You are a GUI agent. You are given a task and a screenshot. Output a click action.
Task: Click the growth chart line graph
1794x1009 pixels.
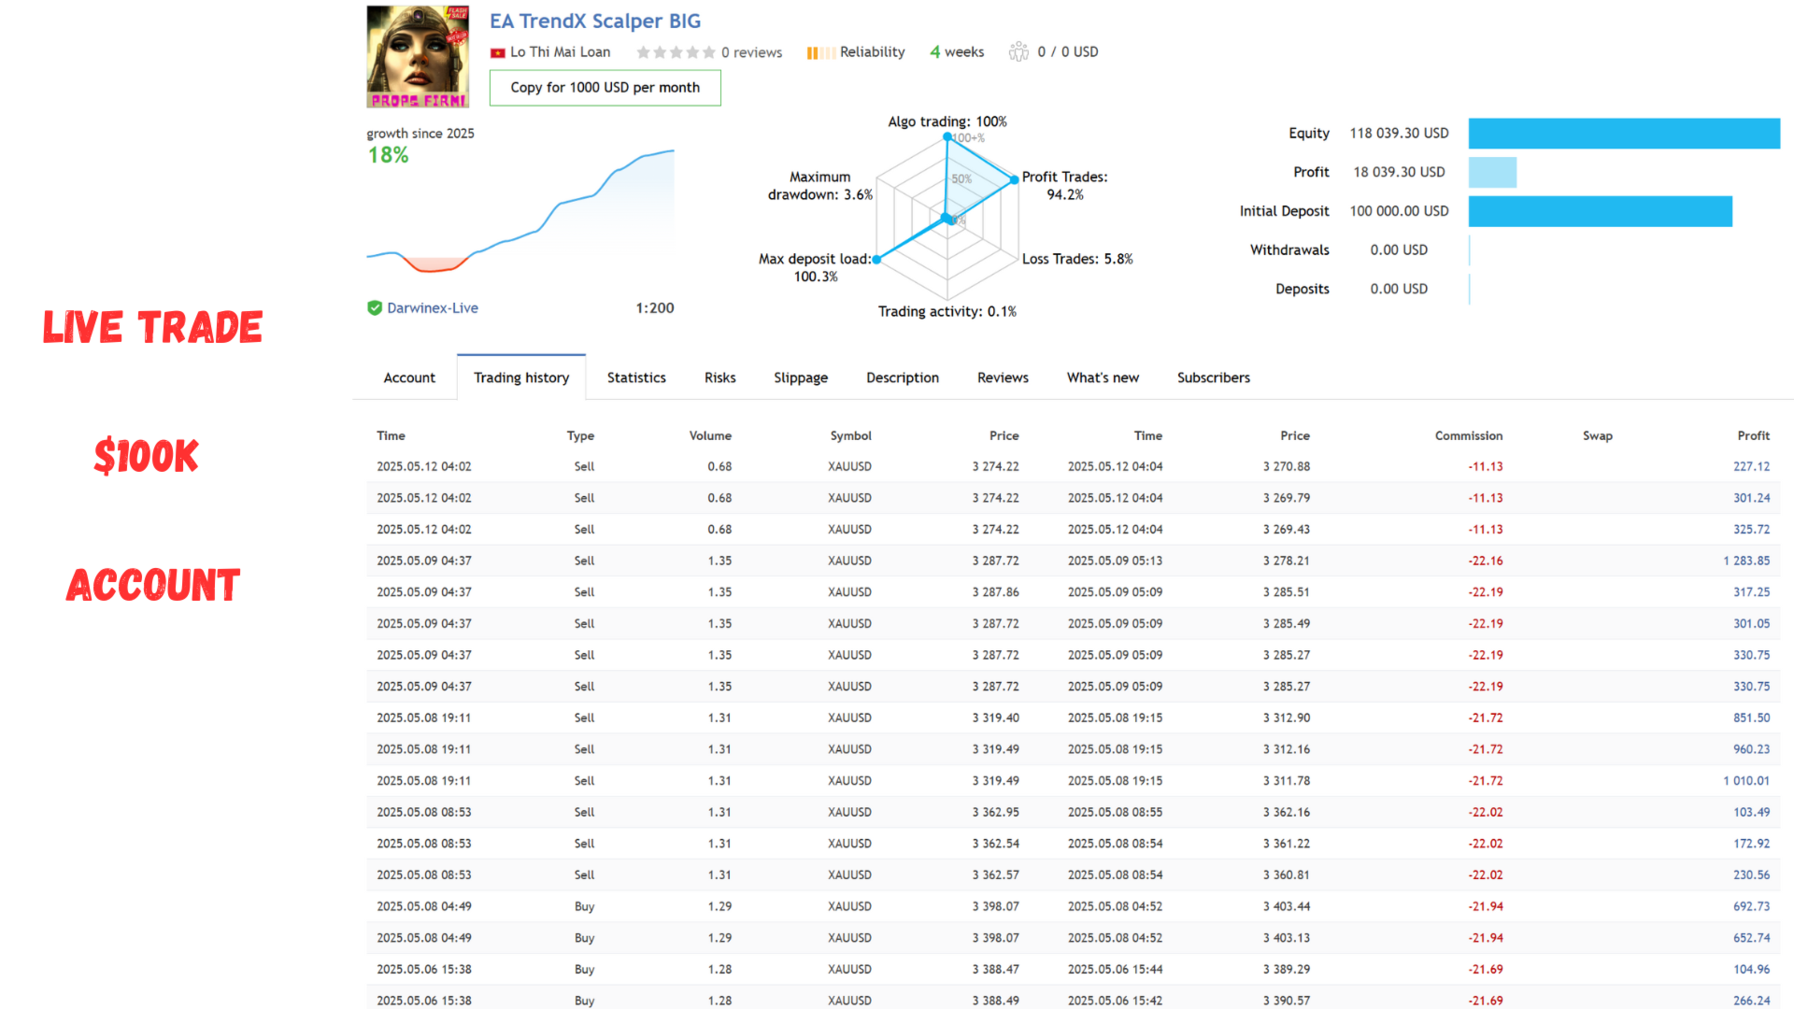520,210
